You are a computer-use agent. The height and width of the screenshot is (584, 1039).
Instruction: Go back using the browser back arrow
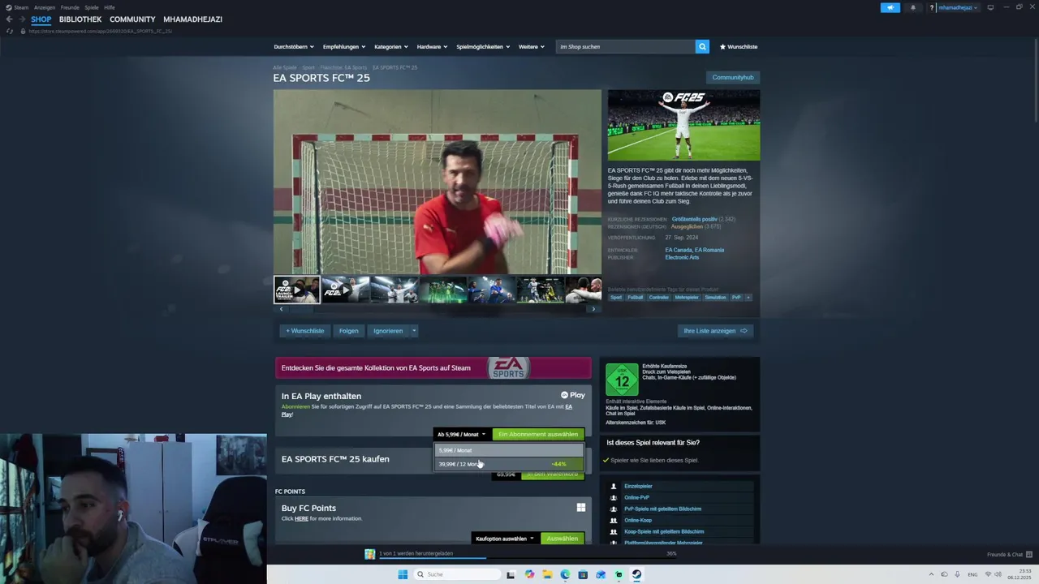click(x=9, y=19)
